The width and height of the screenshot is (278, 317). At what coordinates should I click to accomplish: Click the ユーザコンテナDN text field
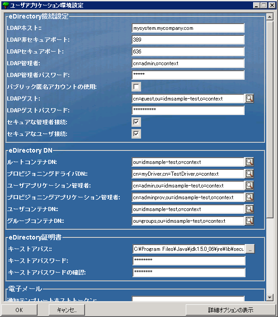tap(188, 209)
